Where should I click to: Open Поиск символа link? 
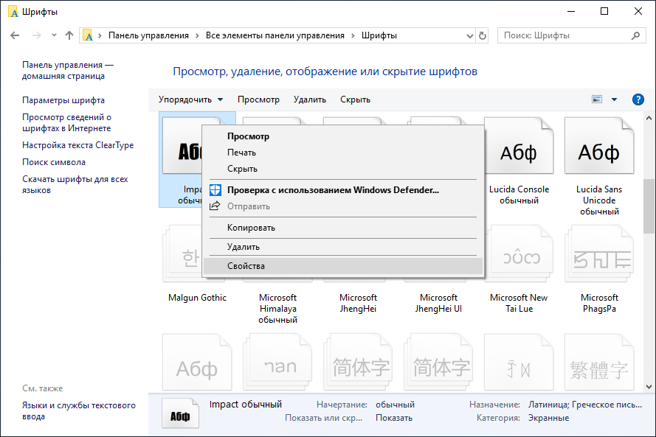54,162
